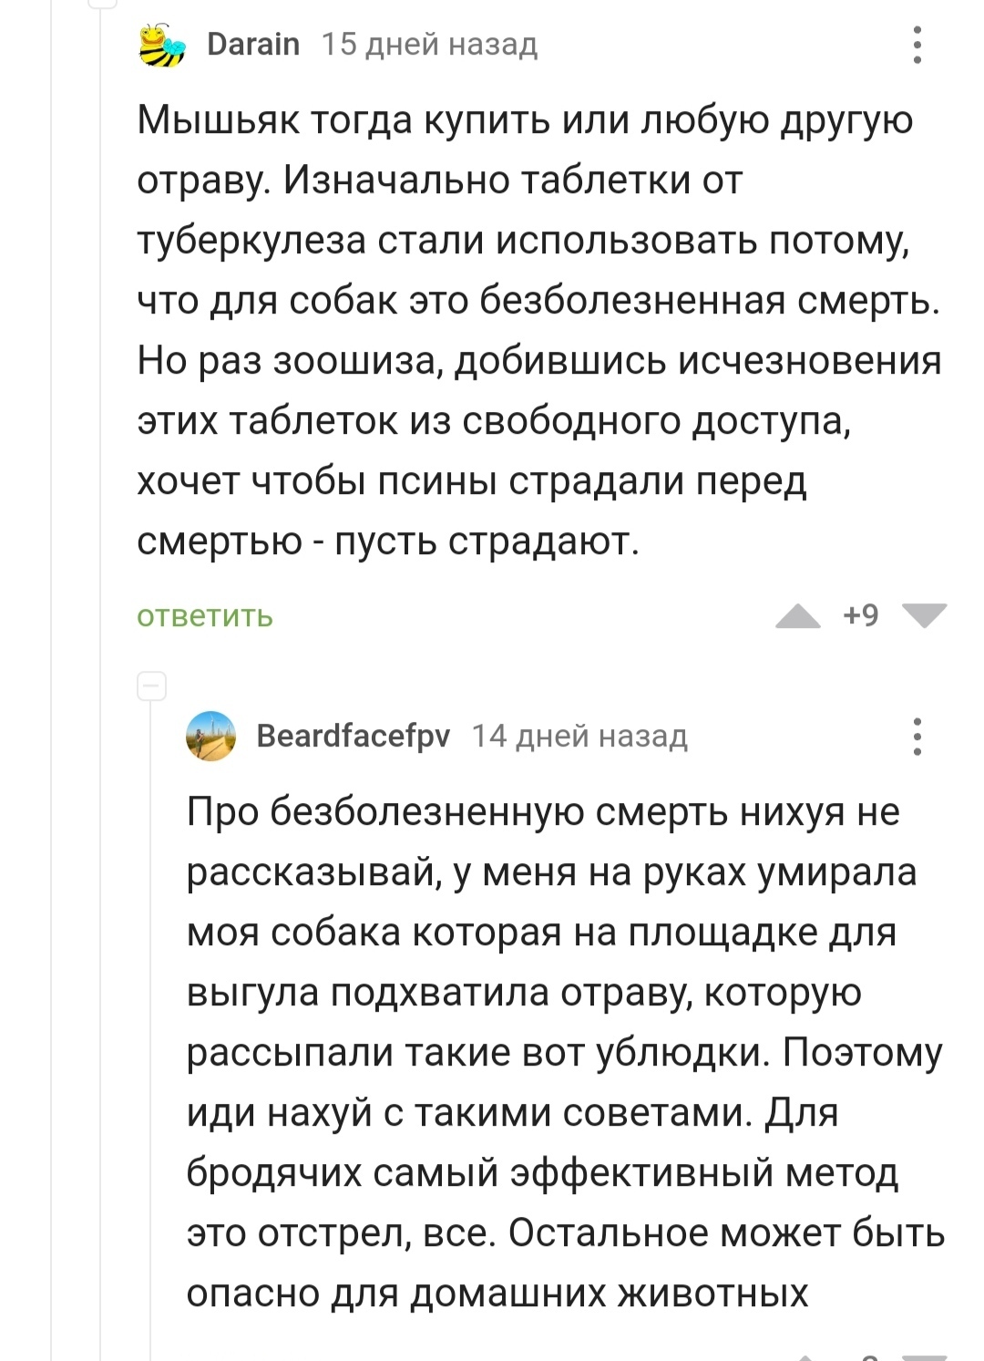Viewport: 984px width, 1361px height.
Task: Click the +9 rating counter
Action: pos(861,616)
